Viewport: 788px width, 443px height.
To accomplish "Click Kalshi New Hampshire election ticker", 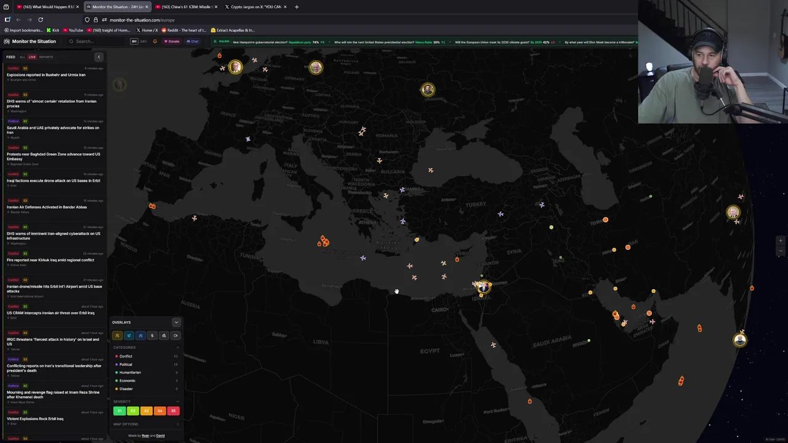I will point(278,42).
